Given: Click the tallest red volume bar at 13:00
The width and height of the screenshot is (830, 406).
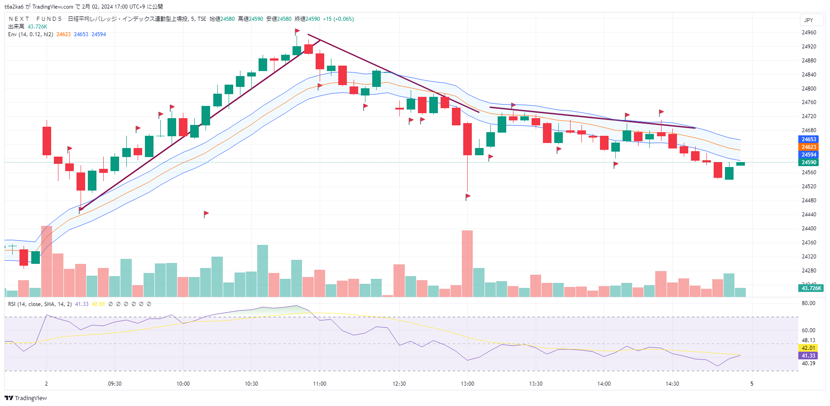Looking at the screenshot, I should [x=467, y=263].
